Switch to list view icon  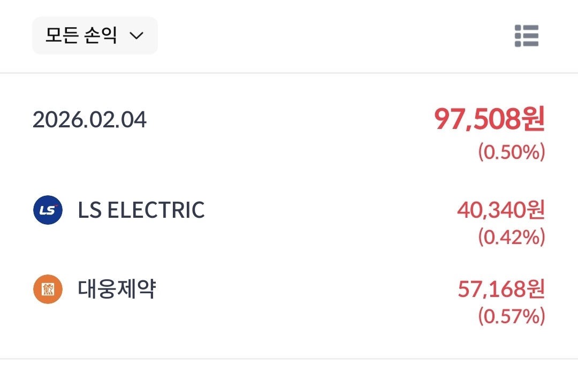pyautogui.click(x=526, y=36)
